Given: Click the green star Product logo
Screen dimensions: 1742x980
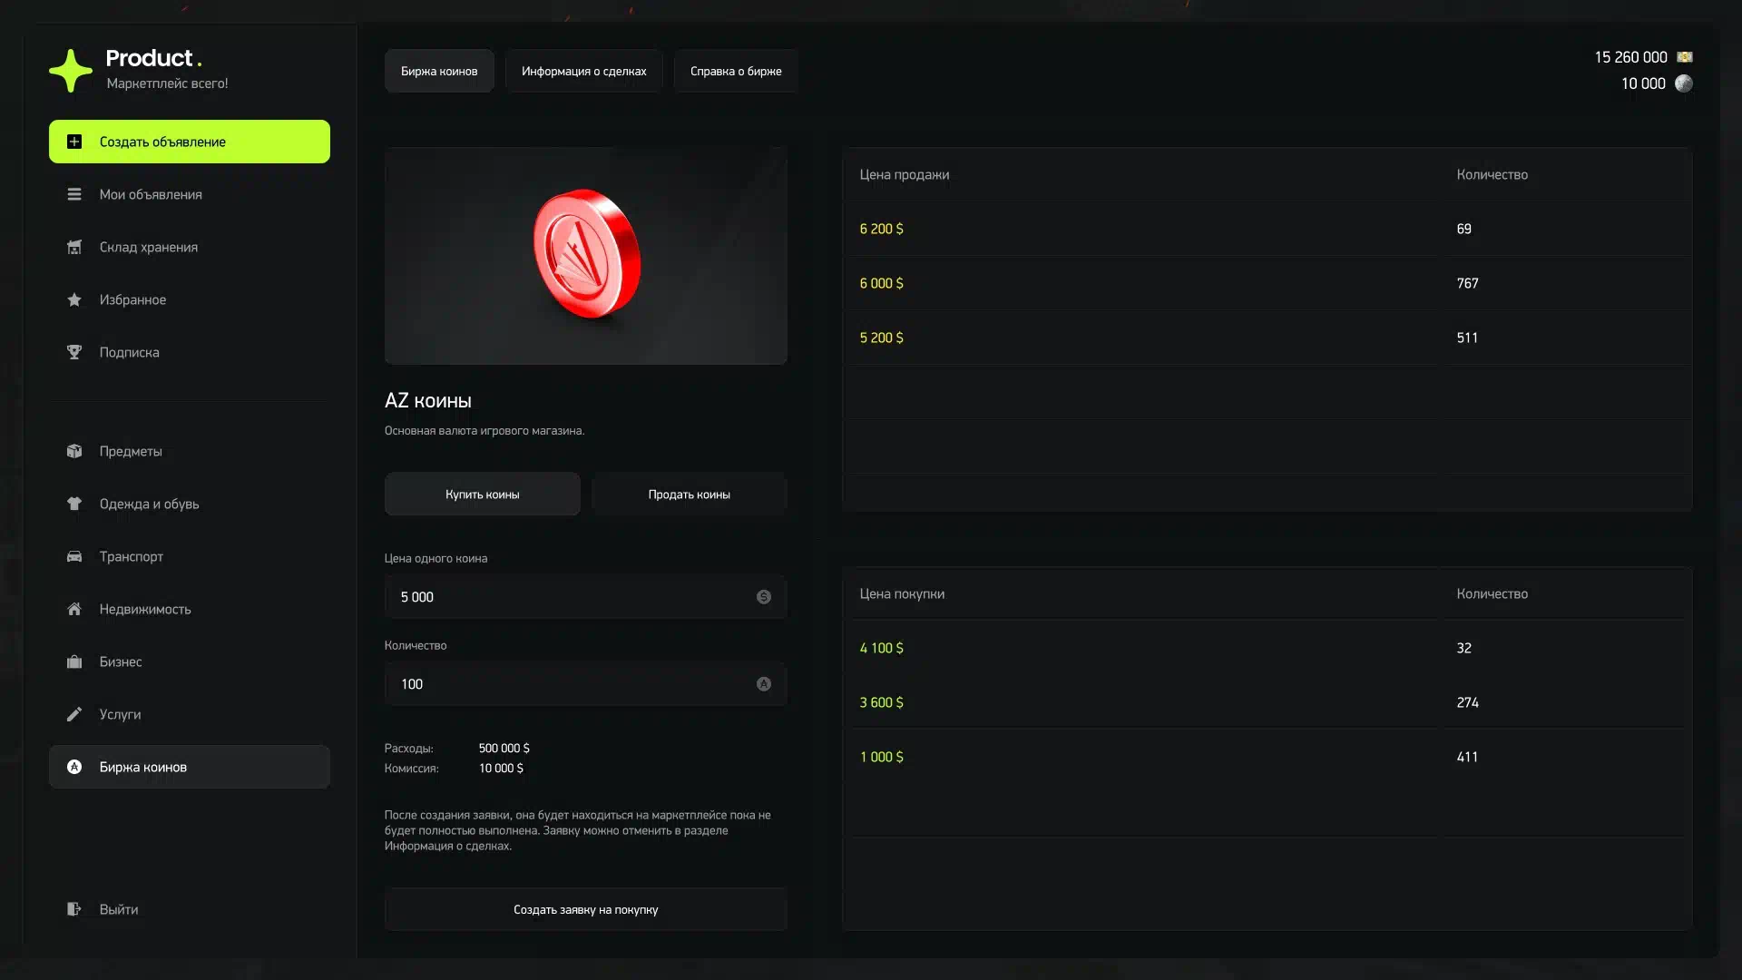Looking at the screenshot, I should pyautogui.click(x=71, y=71).
